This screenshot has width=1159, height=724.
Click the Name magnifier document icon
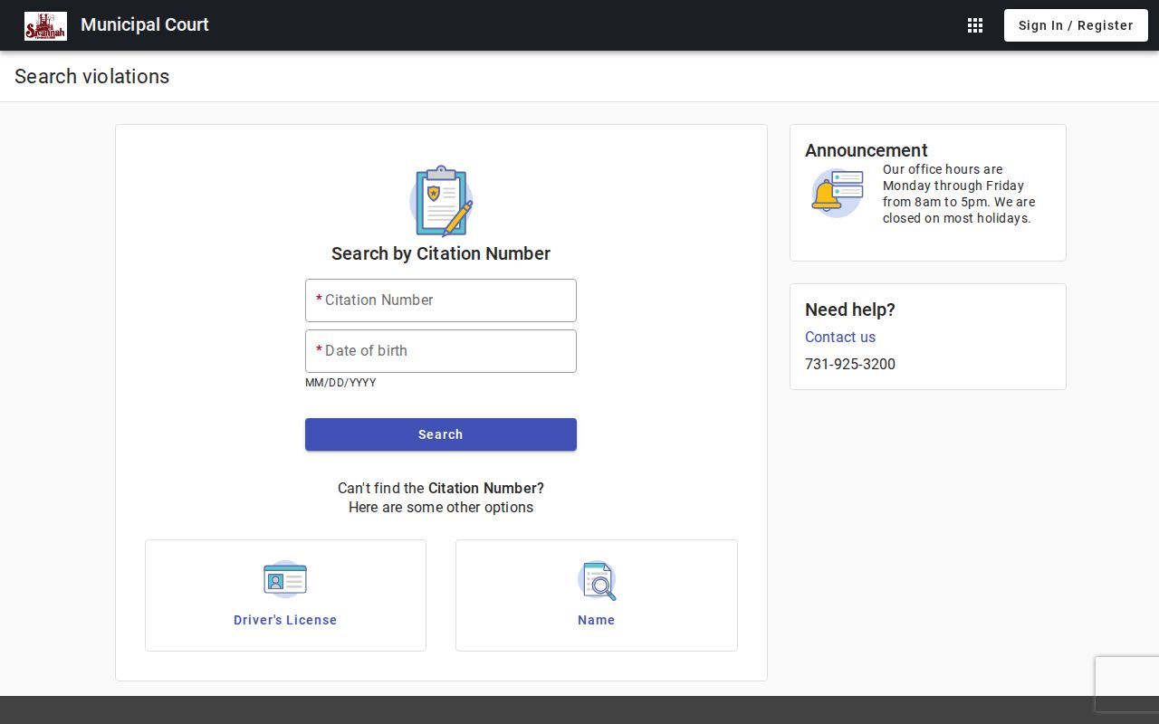click(597, 580)
